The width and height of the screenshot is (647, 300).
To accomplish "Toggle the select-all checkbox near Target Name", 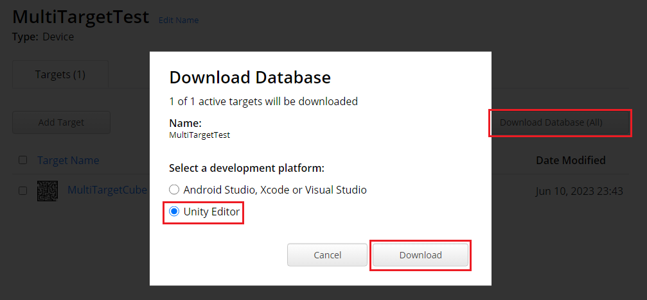I will point(22,160).
